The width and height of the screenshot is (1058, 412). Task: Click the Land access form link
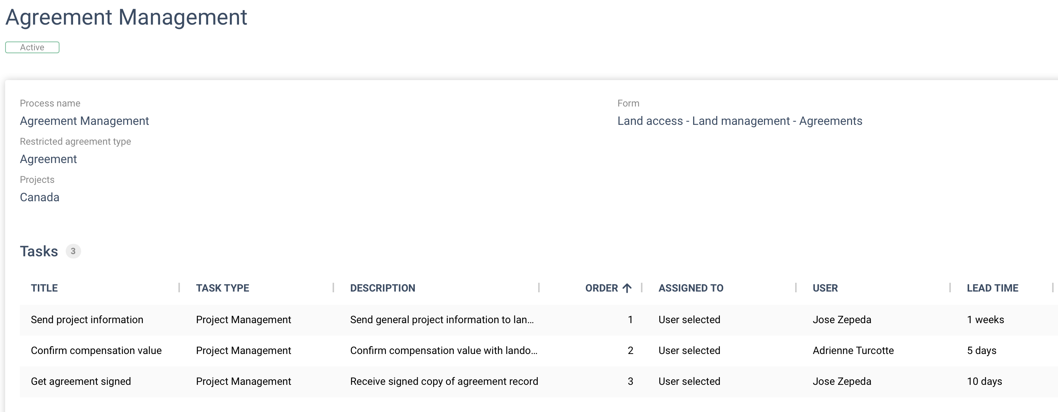click(740, 121)
